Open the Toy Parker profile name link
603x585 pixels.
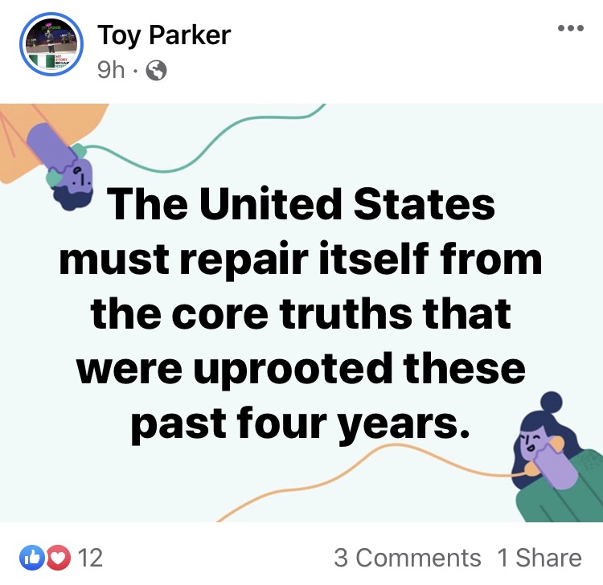(x=164, y=35)
